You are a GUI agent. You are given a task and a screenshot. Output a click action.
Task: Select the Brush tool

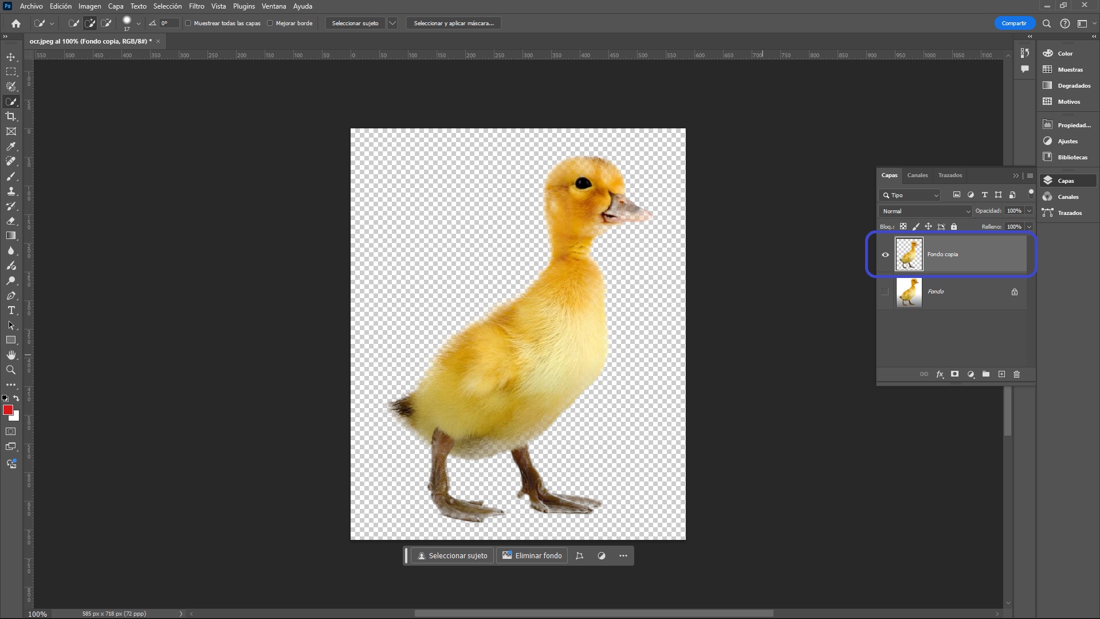(x=11, y=177)
